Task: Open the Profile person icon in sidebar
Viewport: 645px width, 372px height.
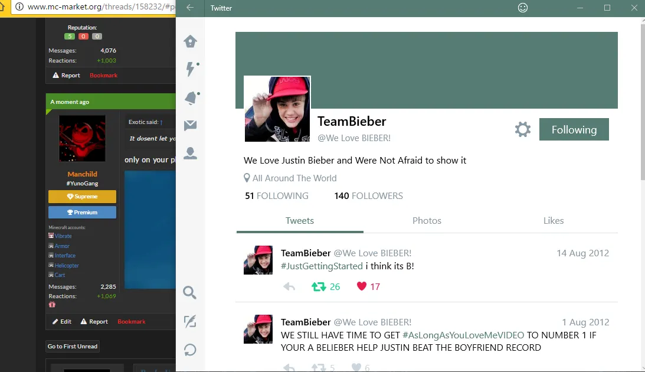Action: (190, 153)
